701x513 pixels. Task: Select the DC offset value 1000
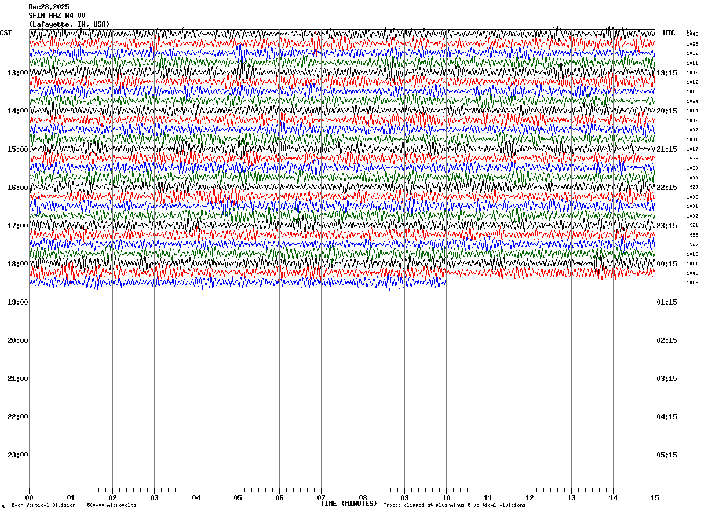pyautogui.click(x=692, y=178)
